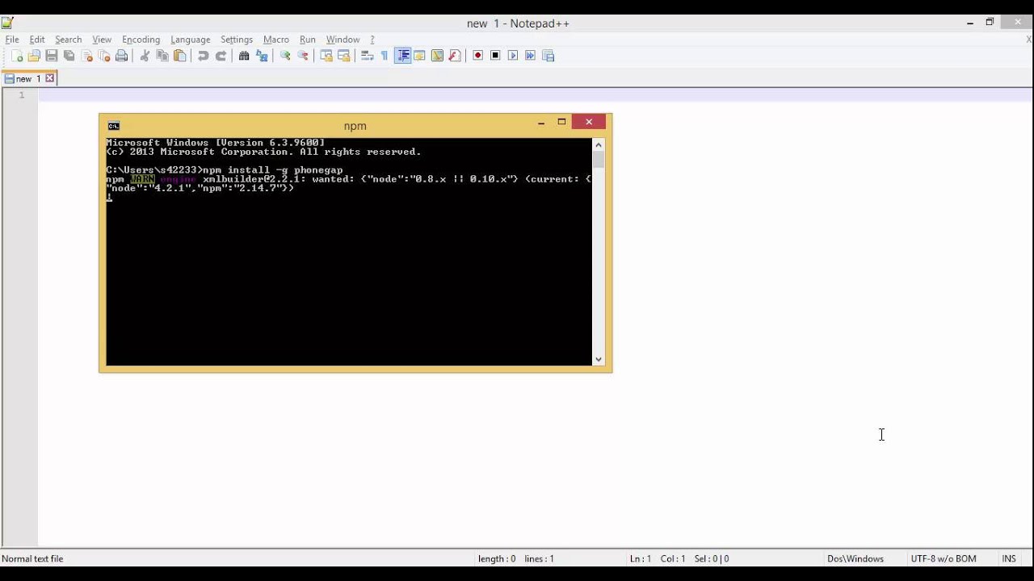Click "Normal text file" in the status bar
The image size is (1034, 581).
click(32, 558)
